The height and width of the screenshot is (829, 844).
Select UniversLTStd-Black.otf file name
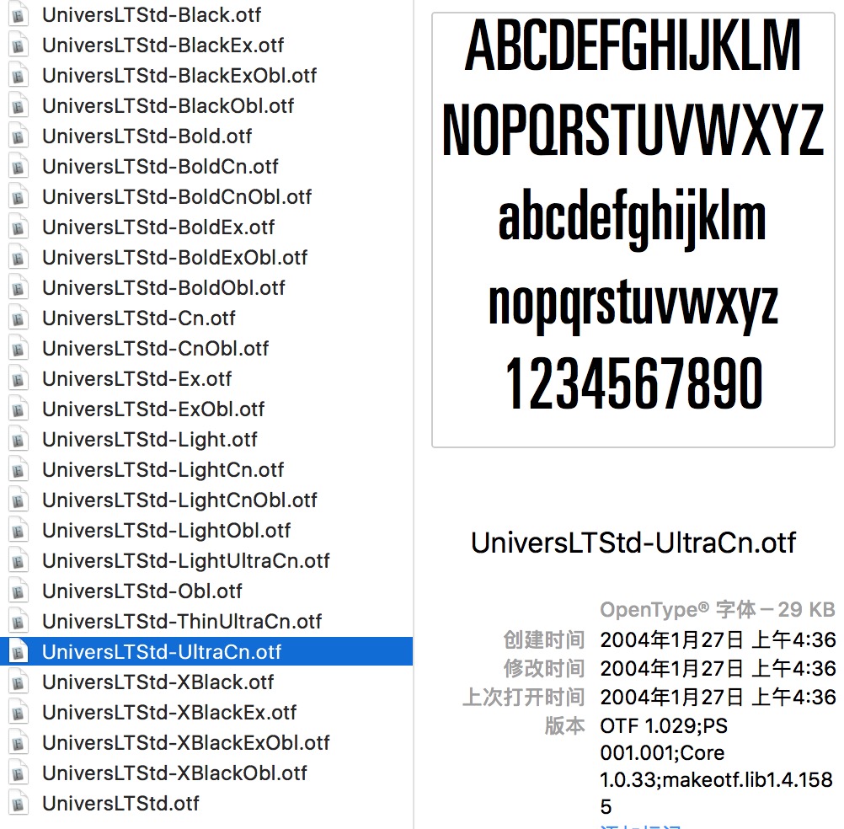(x=152, y=15)
